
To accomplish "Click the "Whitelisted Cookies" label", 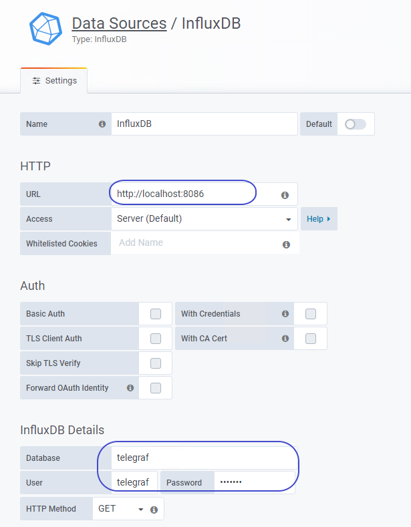I will coord(61,244).
